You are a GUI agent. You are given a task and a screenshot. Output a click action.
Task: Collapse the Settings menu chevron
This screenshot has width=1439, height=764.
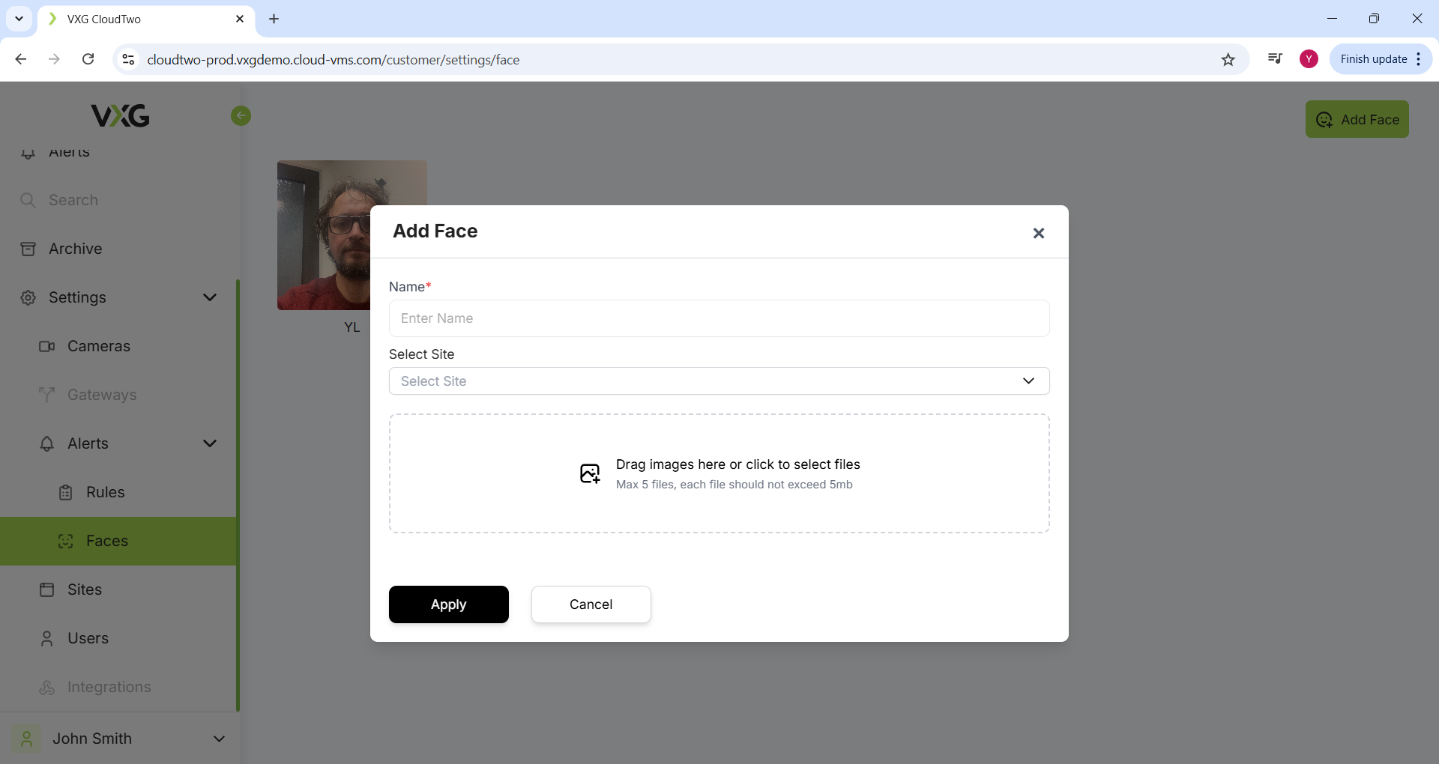click(210, 297)
